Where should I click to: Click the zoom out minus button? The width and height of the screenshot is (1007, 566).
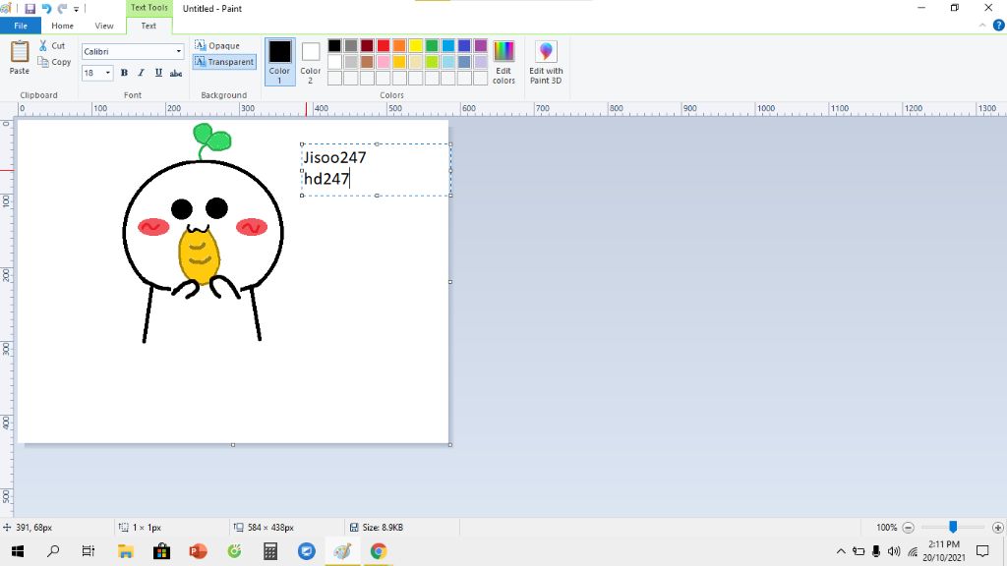(x=908, y=528)
